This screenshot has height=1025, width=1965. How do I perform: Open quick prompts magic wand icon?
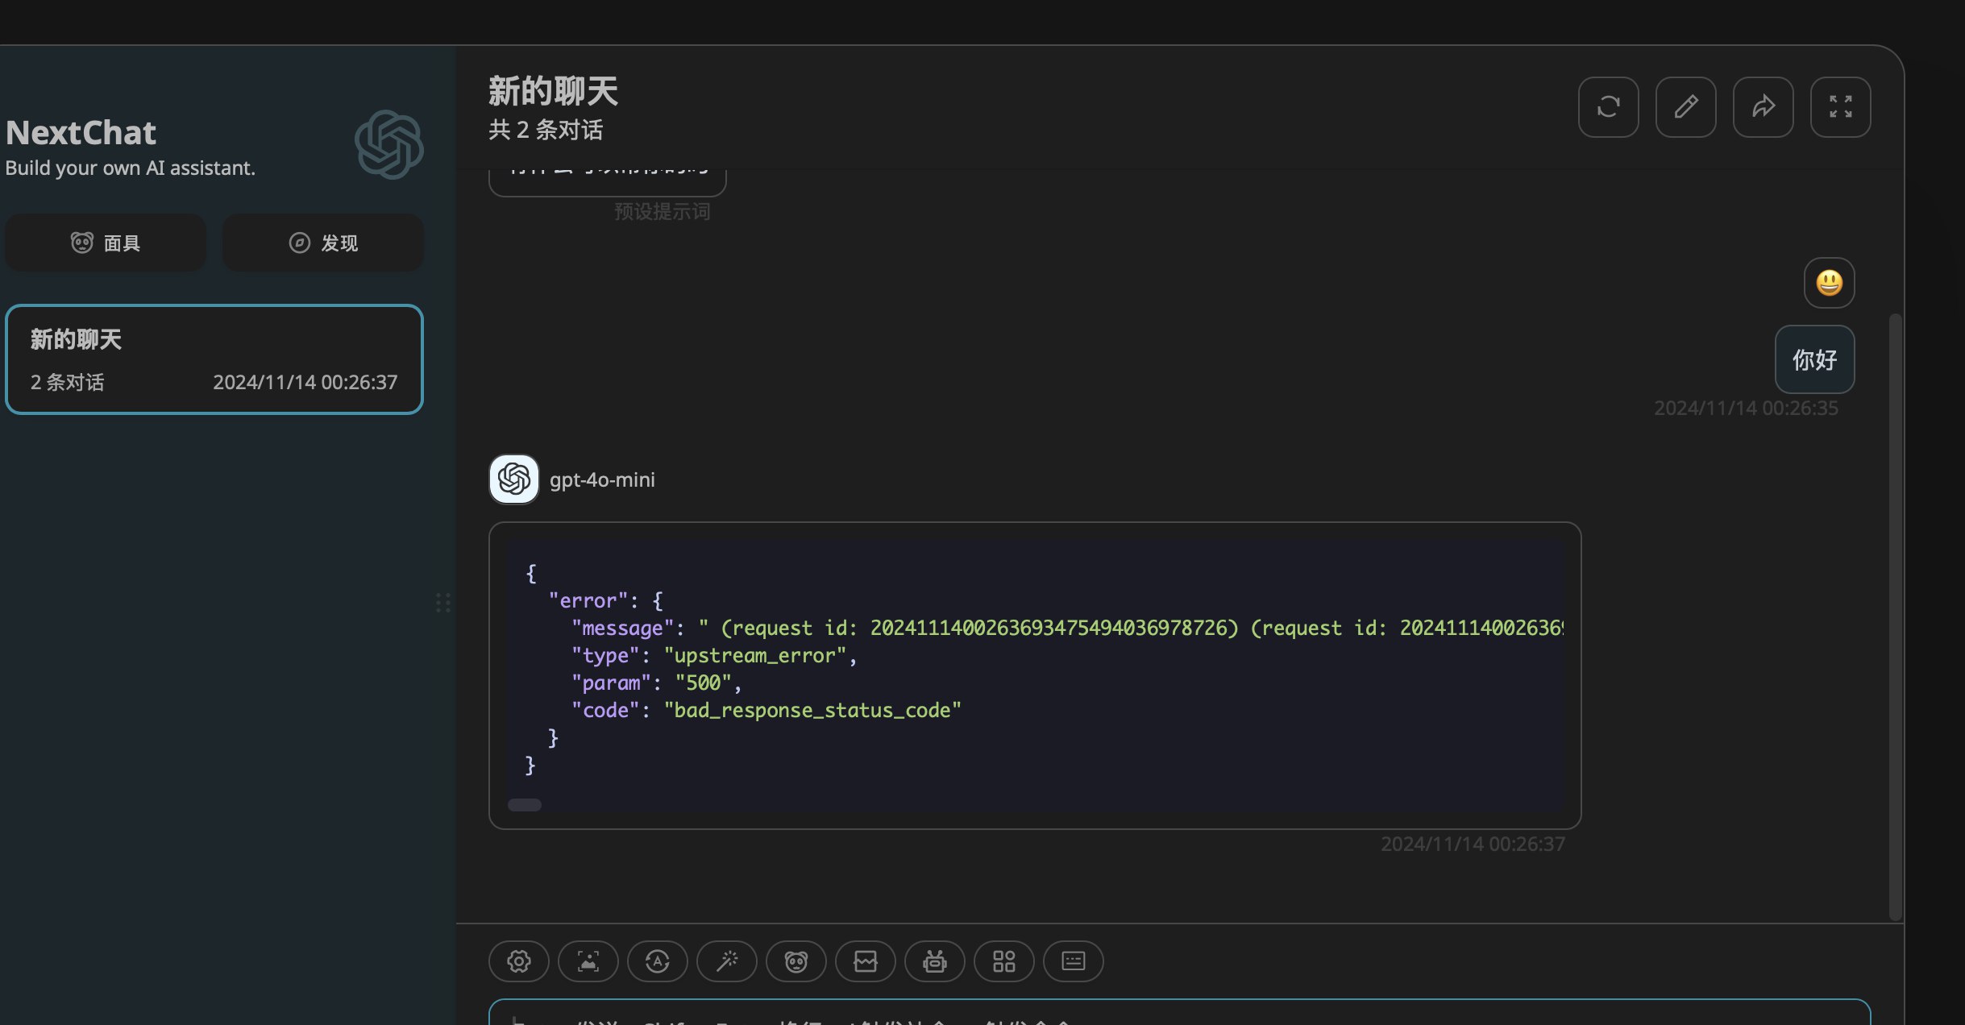point(726,961)
